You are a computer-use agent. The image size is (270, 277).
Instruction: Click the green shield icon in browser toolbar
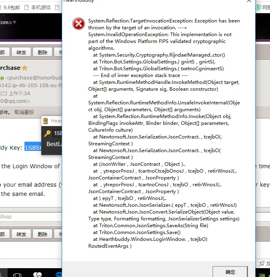[x=258, y=7]
